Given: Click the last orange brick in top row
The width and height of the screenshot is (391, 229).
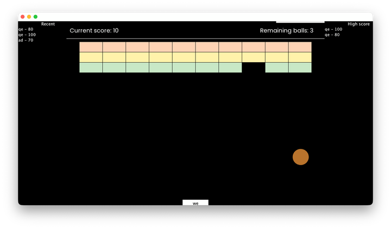Looking at the screenshot, I should coord(300,47).
